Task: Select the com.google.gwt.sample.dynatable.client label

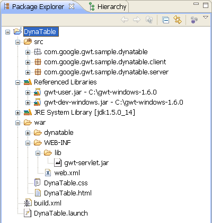Action: coord(105,62)
